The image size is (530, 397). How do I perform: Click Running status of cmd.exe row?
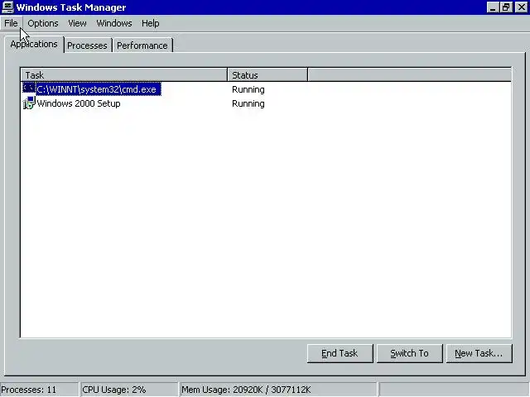(248, 89)
